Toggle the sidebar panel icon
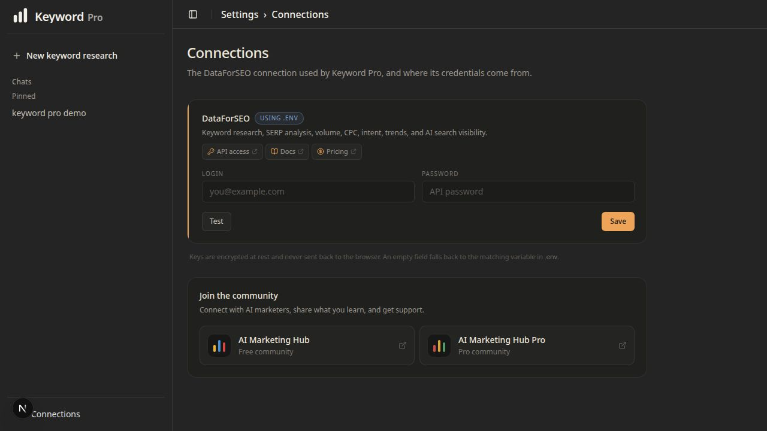 pyautogui.click(x=193, y=14)
